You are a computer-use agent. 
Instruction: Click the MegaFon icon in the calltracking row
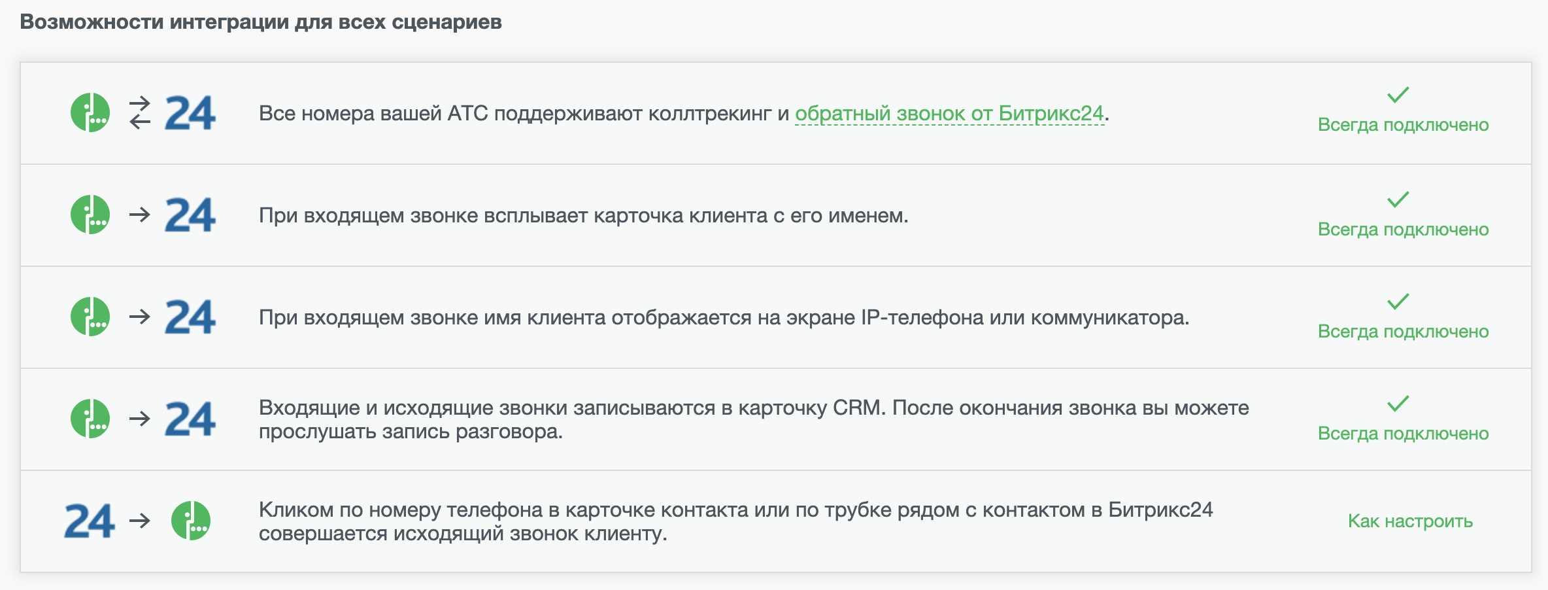pos(90,113)
